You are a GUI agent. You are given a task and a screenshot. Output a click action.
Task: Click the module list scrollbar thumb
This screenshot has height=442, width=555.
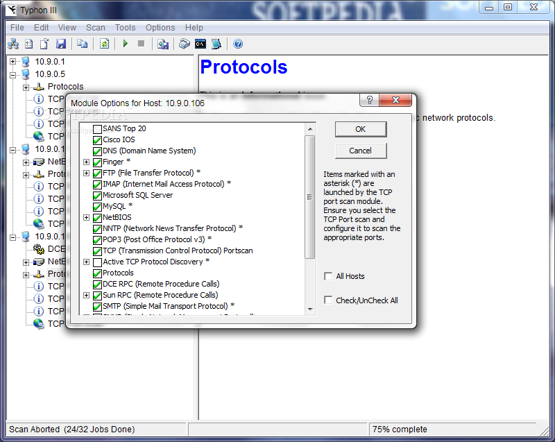click(309, 197)
